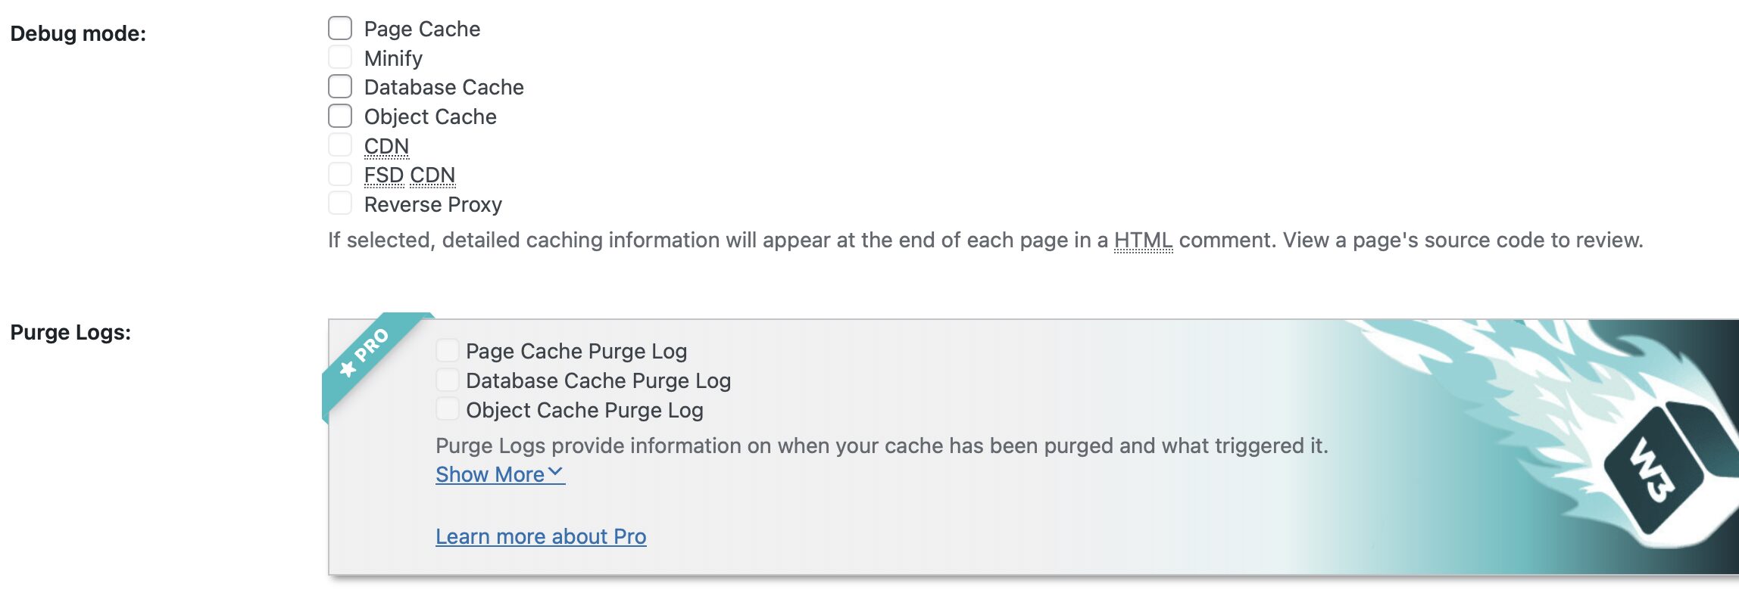
Task: Click the Database Cache Purge Log label
Action: [x=598, y=380]
